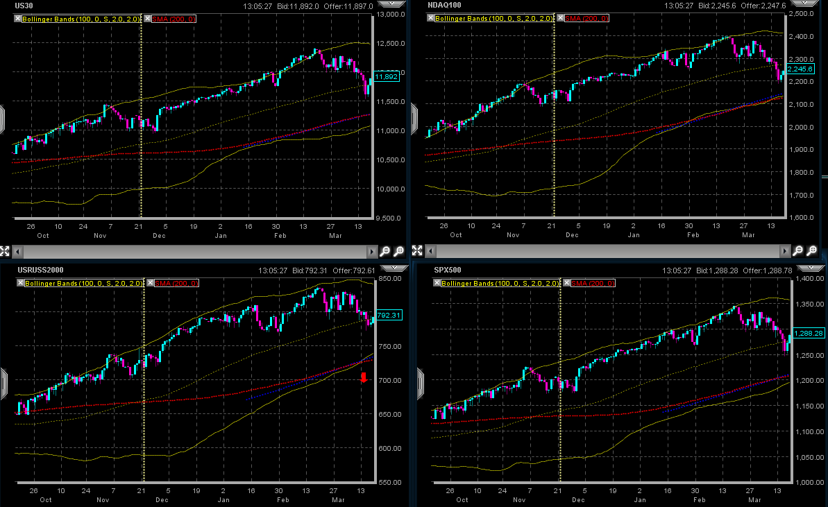Remove Bollinger Bands indicator from NDAQ100 chart
The width and height of the screenshot is (828, 507).
pyautogui.click(x=430, y=18)
